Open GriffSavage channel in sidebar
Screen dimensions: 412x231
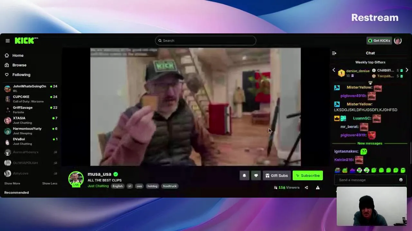click(x=31, y=110)
